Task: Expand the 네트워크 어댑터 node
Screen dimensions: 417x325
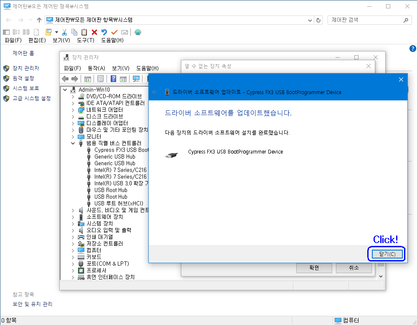Action: click(x=73, y=110)
